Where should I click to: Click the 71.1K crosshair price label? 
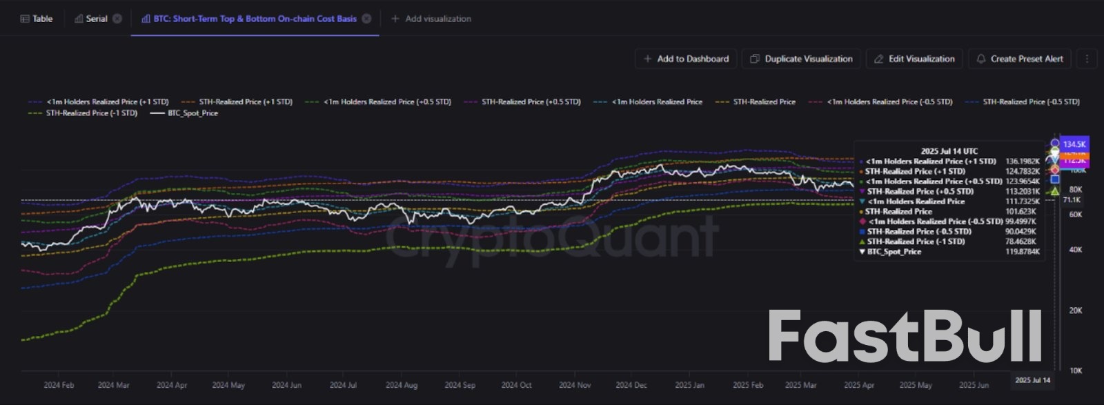click(x=1072, y=200)
